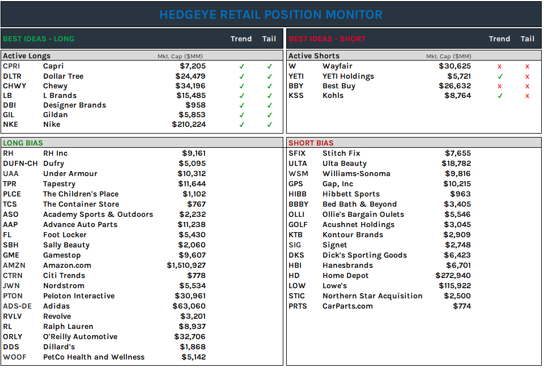544x368 pixels.
Task: Toggle the Tail x mark for Wayfair
Action: click(x=527, y=66)
